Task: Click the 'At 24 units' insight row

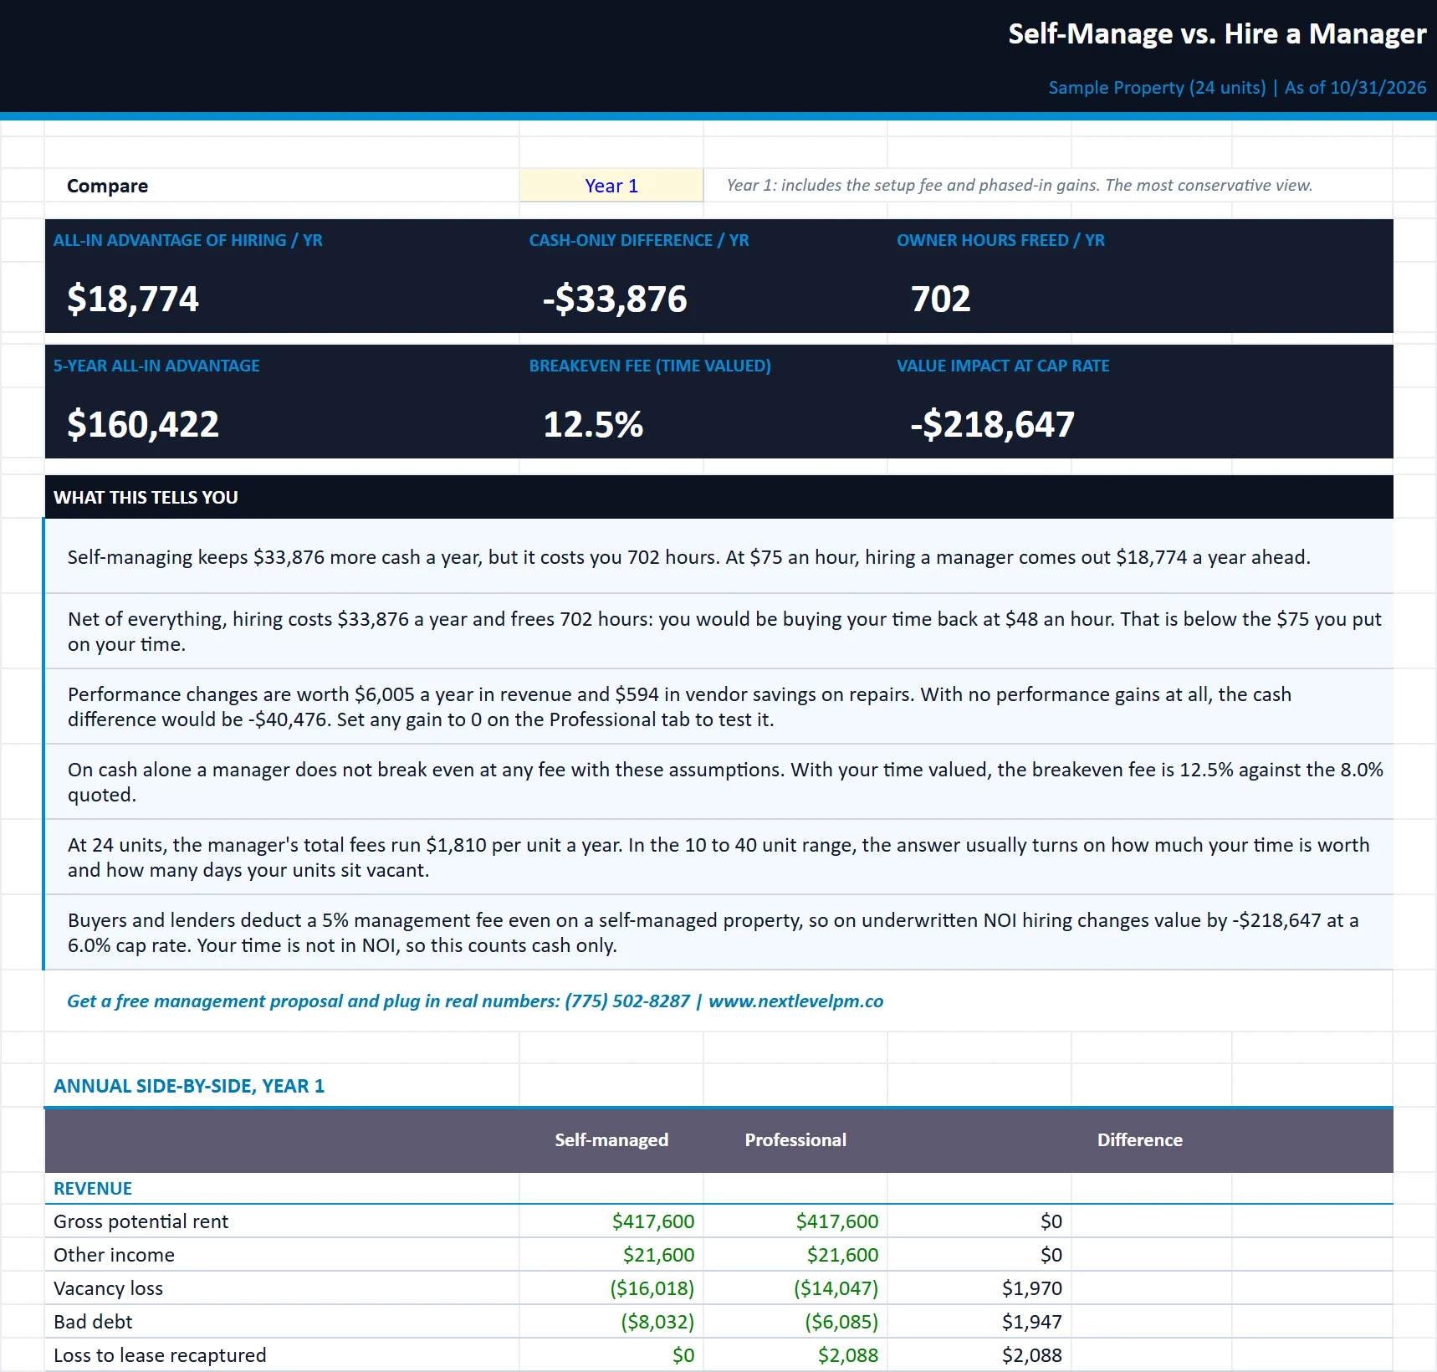Action: coord(719,857)
